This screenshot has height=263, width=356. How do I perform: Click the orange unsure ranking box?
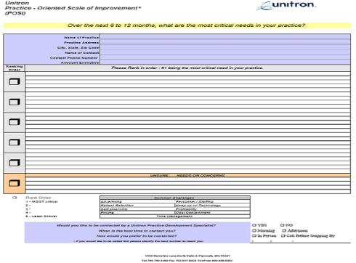(x=15, y=183)
